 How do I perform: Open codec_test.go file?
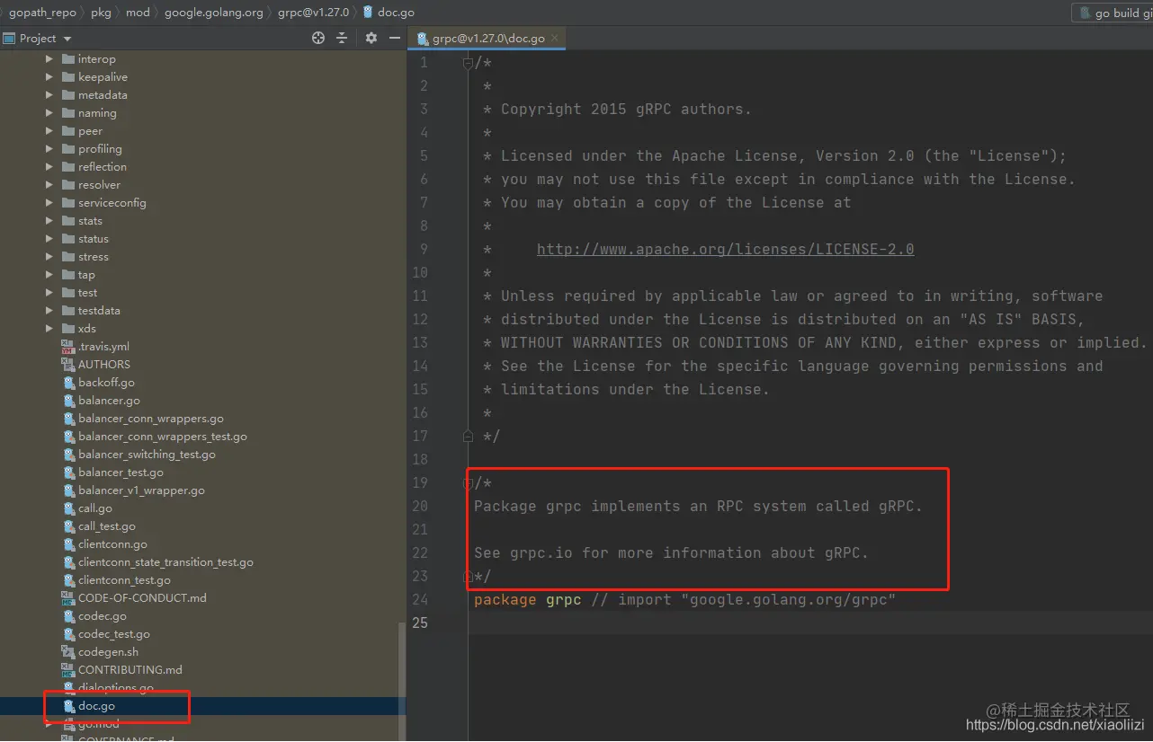[x=114, y=634]
